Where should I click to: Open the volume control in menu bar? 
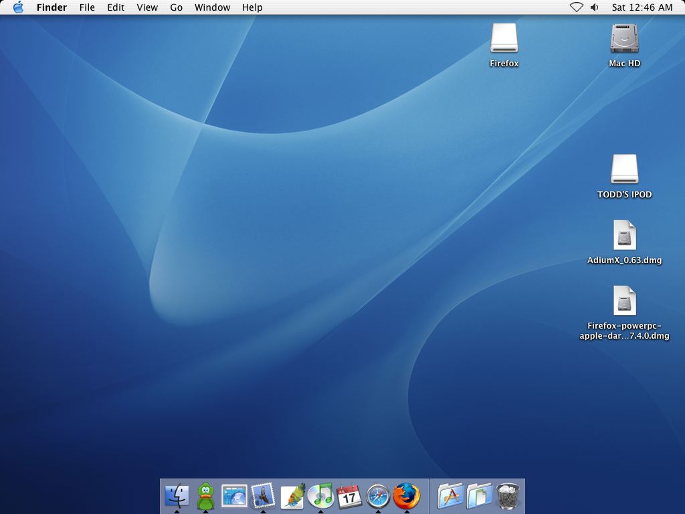pyautogui.click(x=594, y=7)
